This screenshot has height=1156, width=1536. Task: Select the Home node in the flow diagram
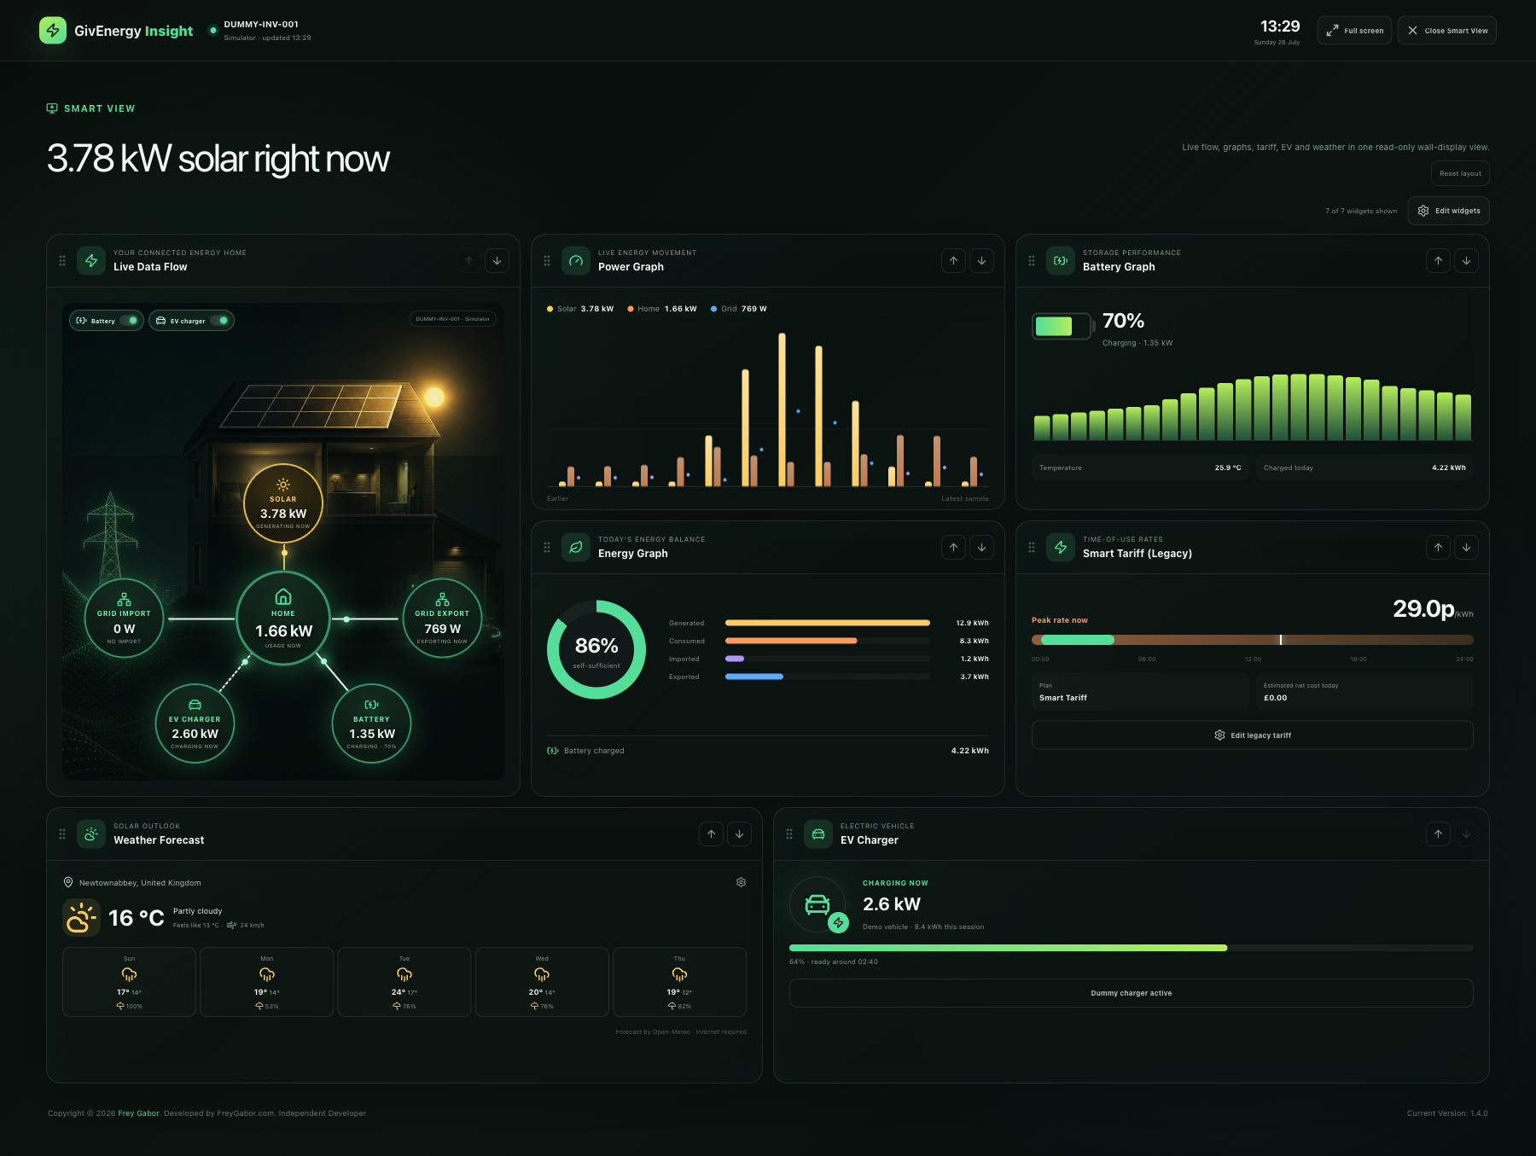(283, 619)
